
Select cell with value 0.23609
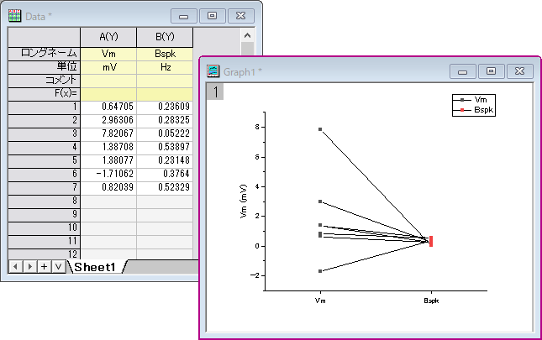(165, 107)
